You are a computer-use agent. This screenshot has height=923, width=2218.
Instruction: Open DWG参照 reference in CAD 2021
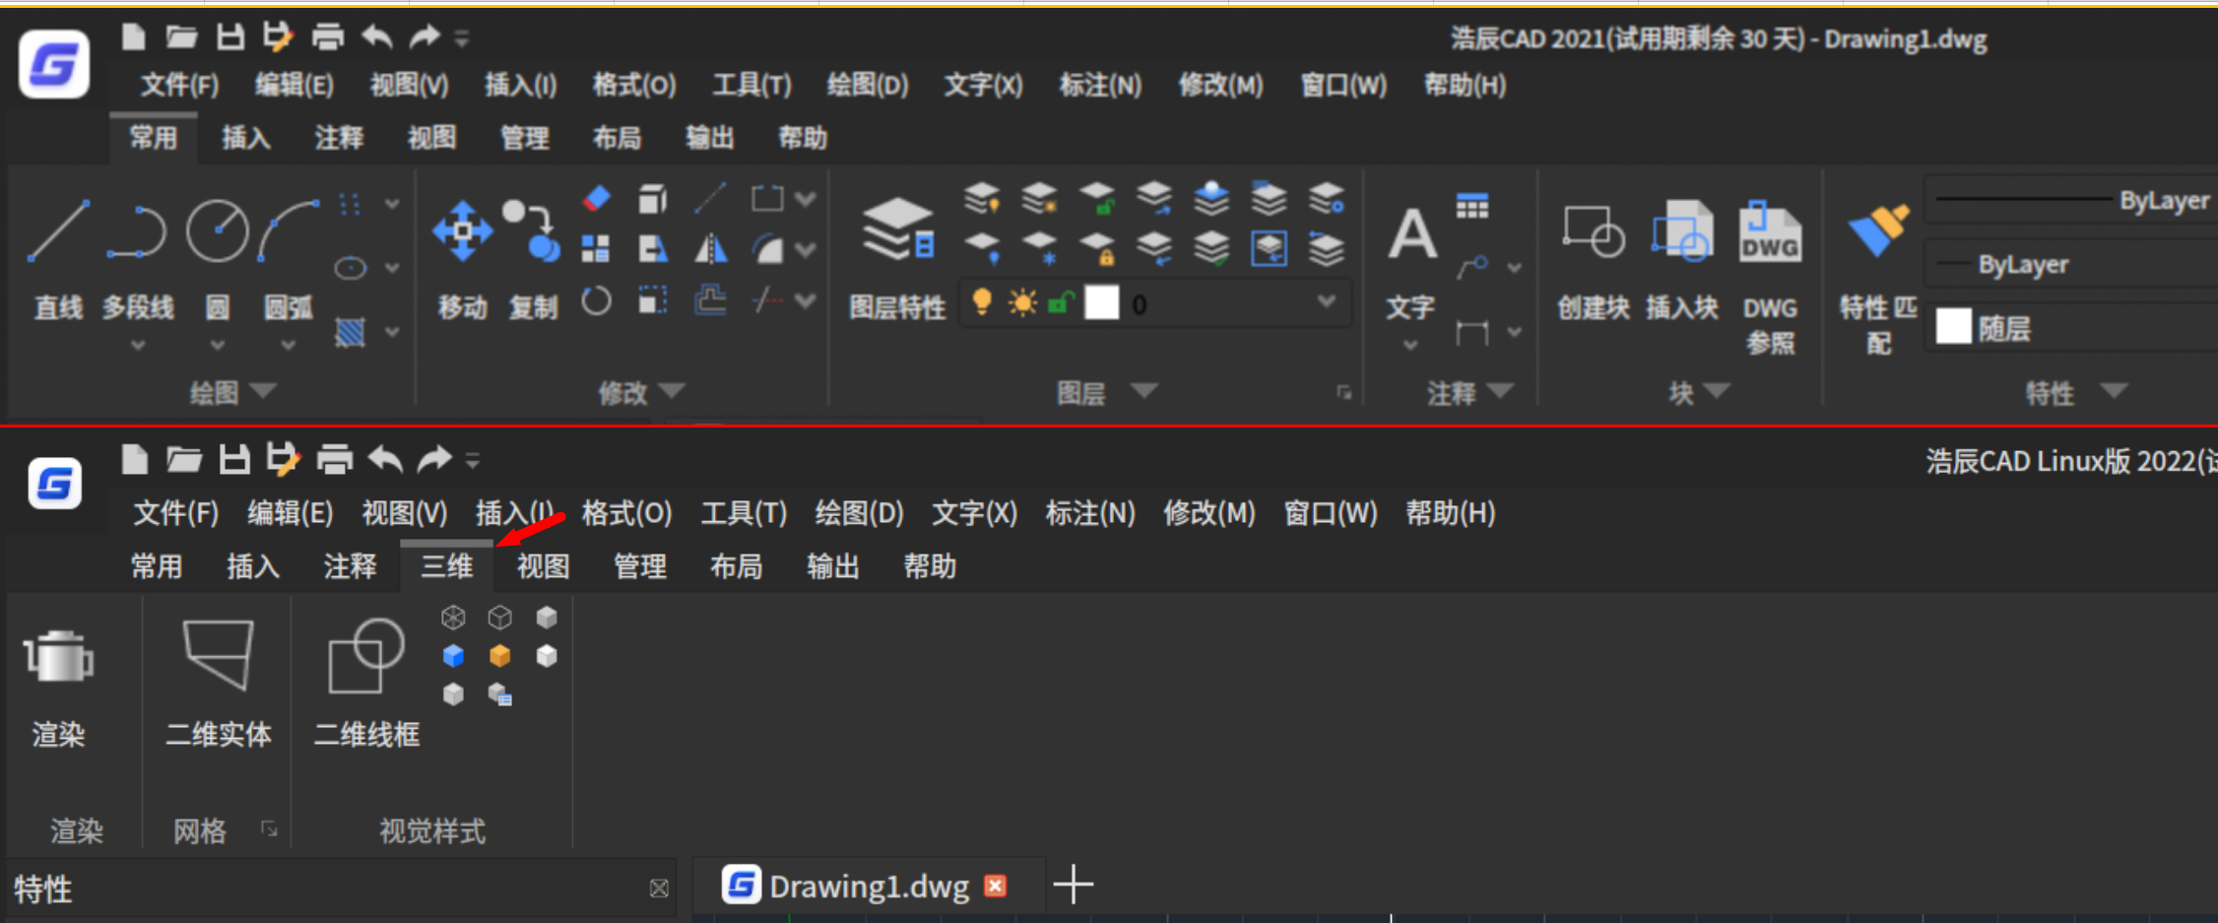click(x=1770, y=278)
